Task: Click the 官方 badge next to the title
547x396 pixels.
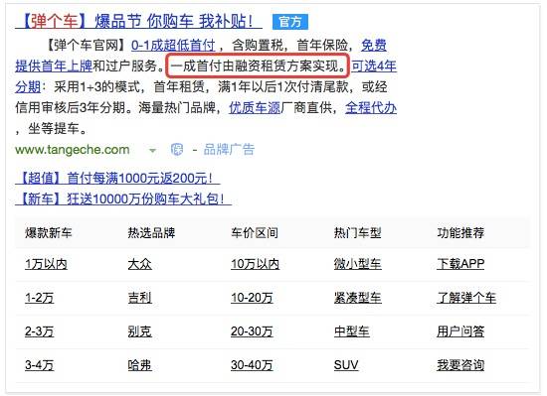Action: point(290,22)
